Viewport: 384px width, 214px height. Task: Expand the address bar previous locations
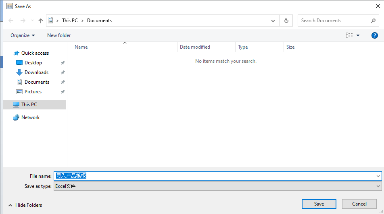click(273, 21)
